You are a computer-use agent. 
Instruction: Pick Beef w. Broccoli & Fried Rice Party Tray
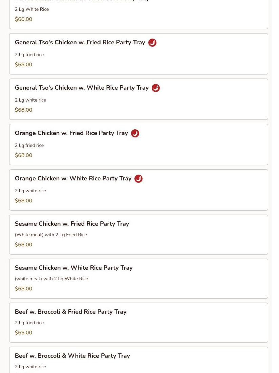tap(70, 312)
